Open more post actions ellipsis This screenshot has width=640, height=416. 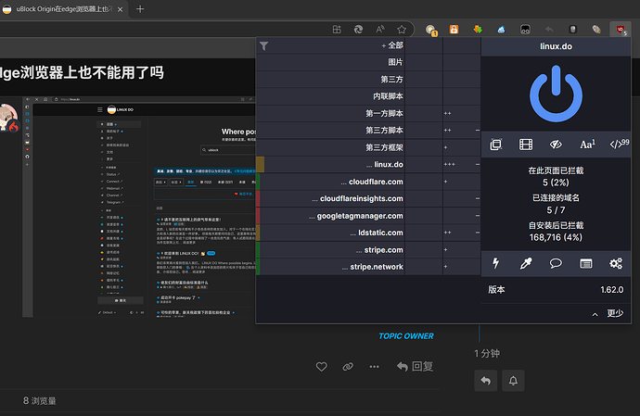click(x=375, y=367)
